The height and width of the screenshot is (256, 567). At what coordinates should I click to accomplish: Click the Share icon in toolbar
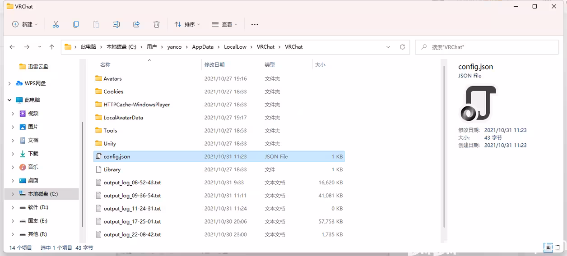[x=136, y=24]
